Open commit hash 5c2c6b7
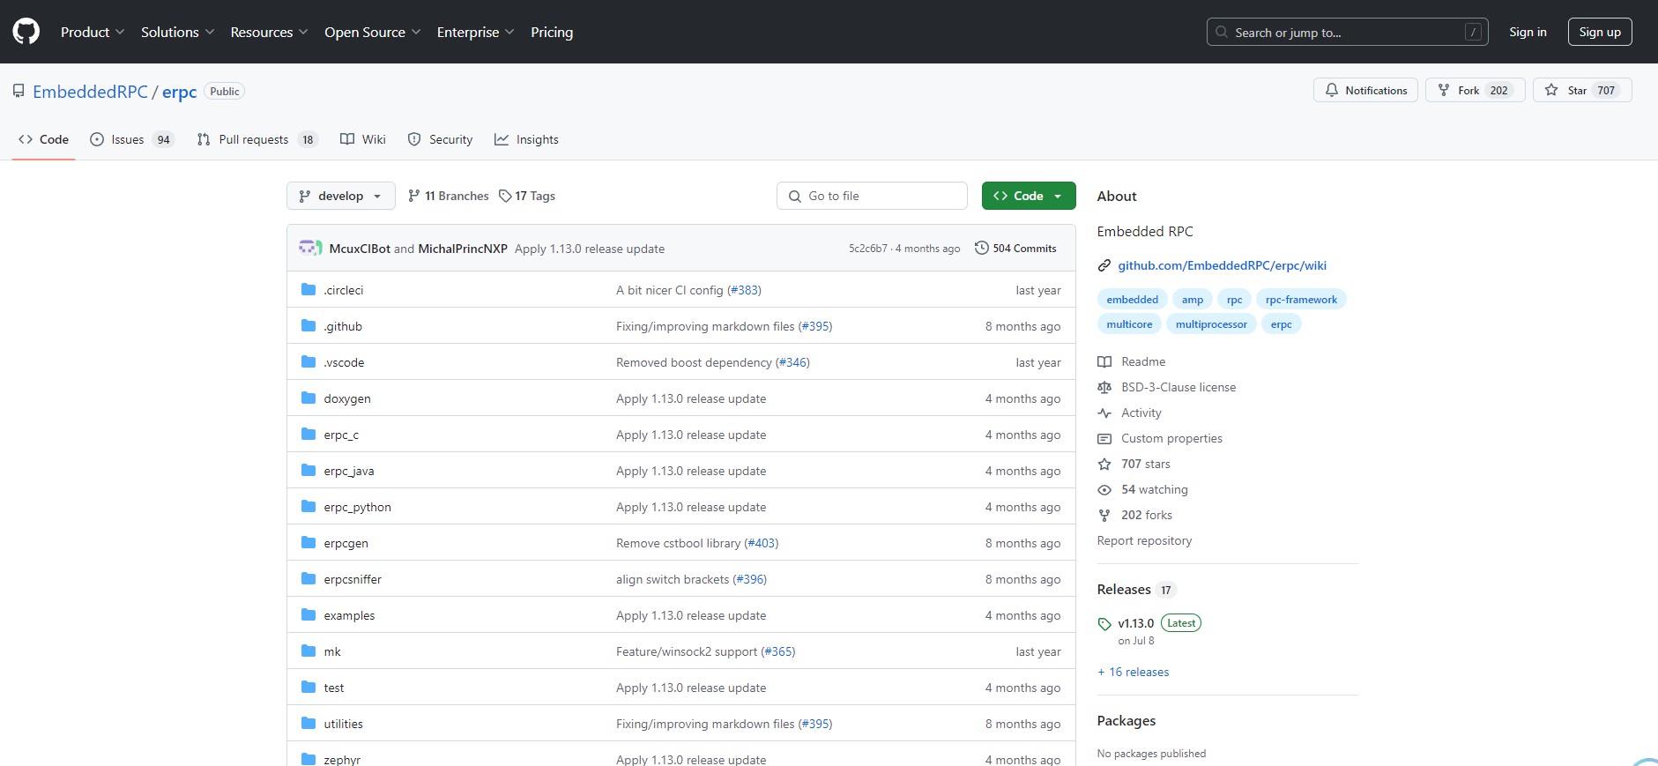This screenshot has height=766, width=1658. [x=868, y=249]
